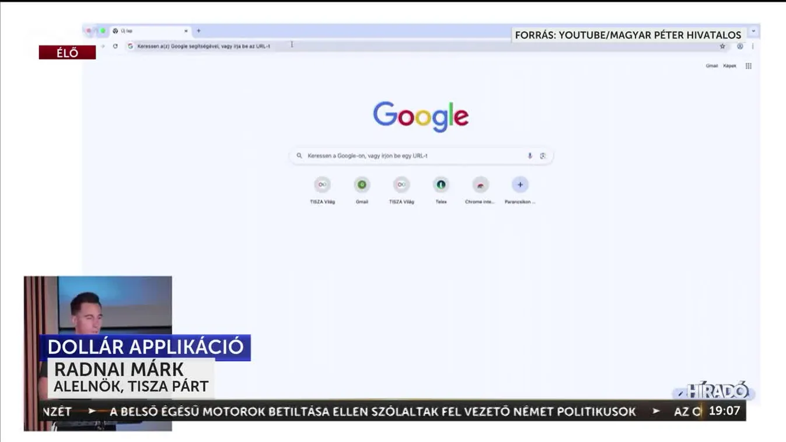The width and height of the screenshot is (786, 442).
Task: Add a new shortcut with Parancsikon button
Action: click(x=519, y=185)
